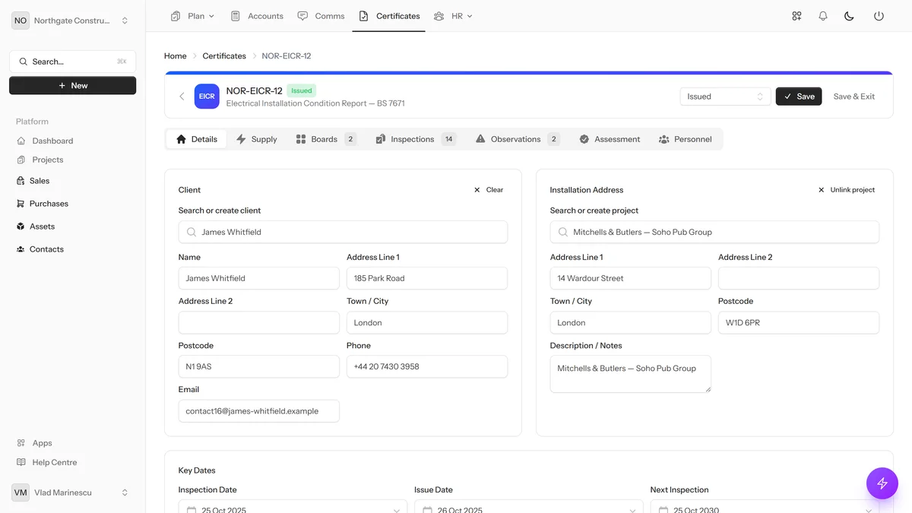Click the client Postcode field N1 9AS
Screen dimensions: 912x513
(x=259, y=366)
